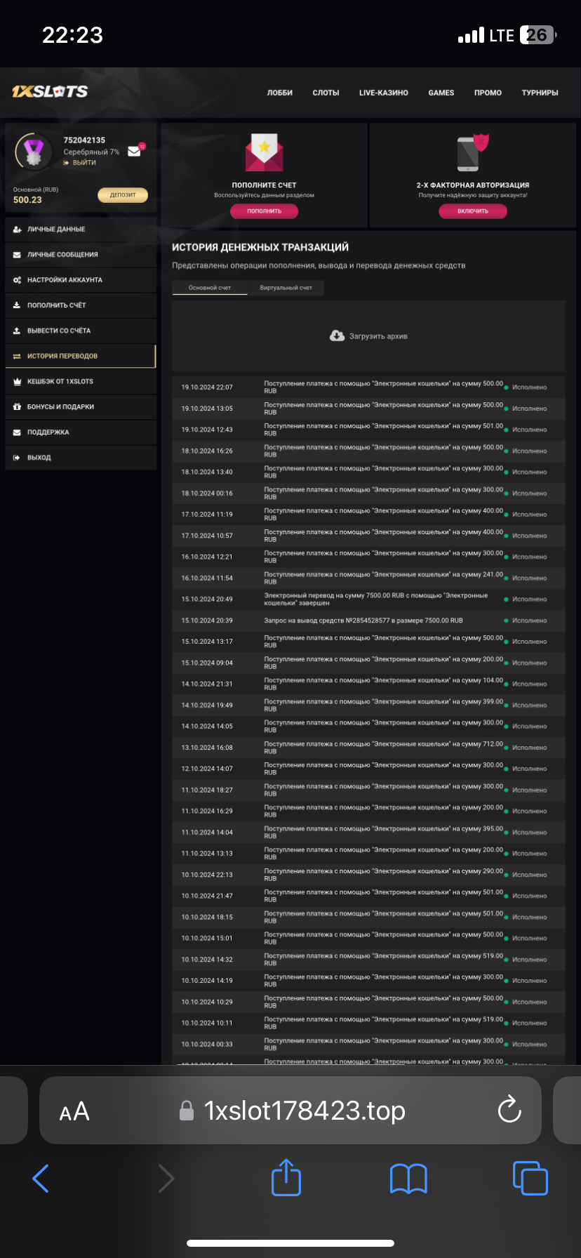Viewport: 581px width, 1258px height.
Task: Tap the Safari back arrow
Action: (x=41, y=1178)
